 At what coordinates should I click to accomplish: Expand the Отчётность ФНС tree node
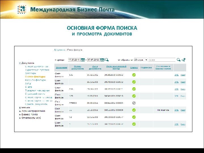20,118
